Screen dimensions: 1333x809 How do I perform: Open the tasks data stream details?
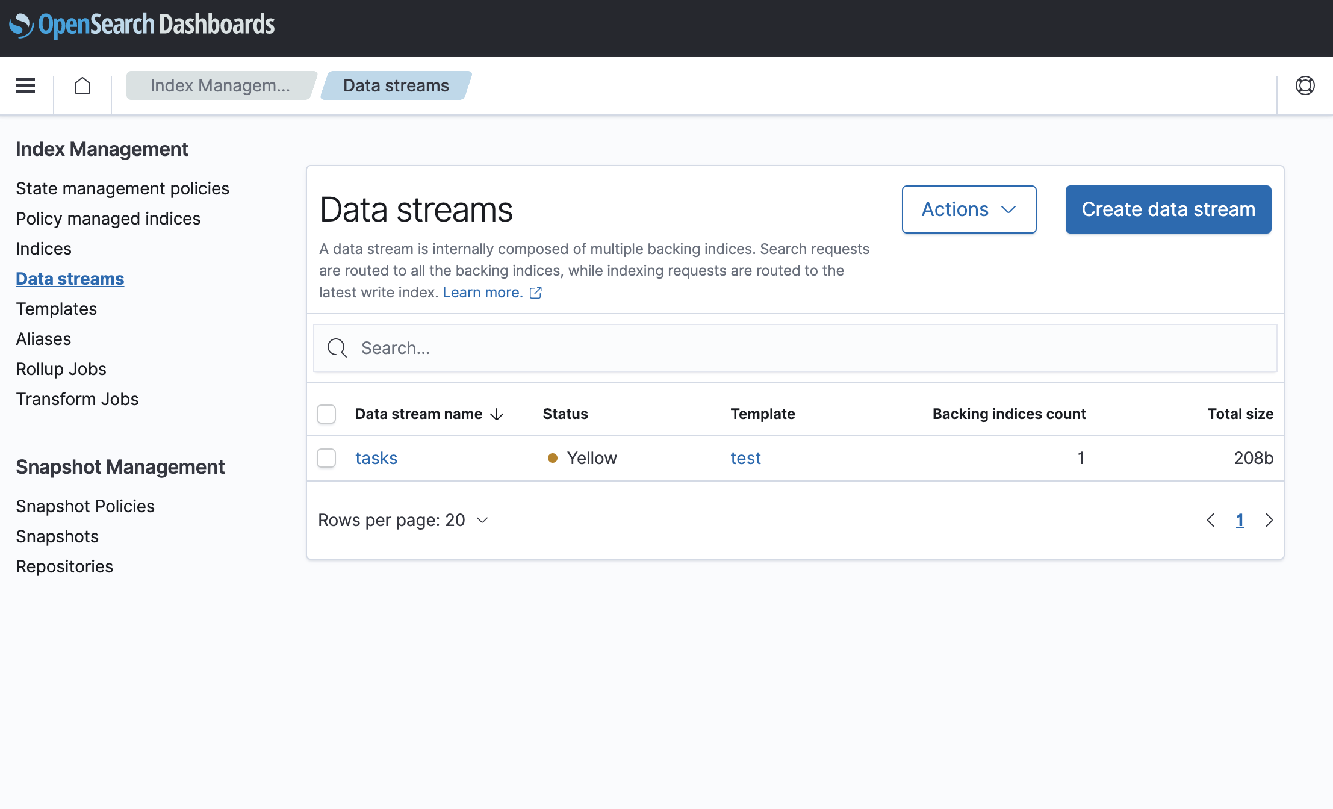376,458
